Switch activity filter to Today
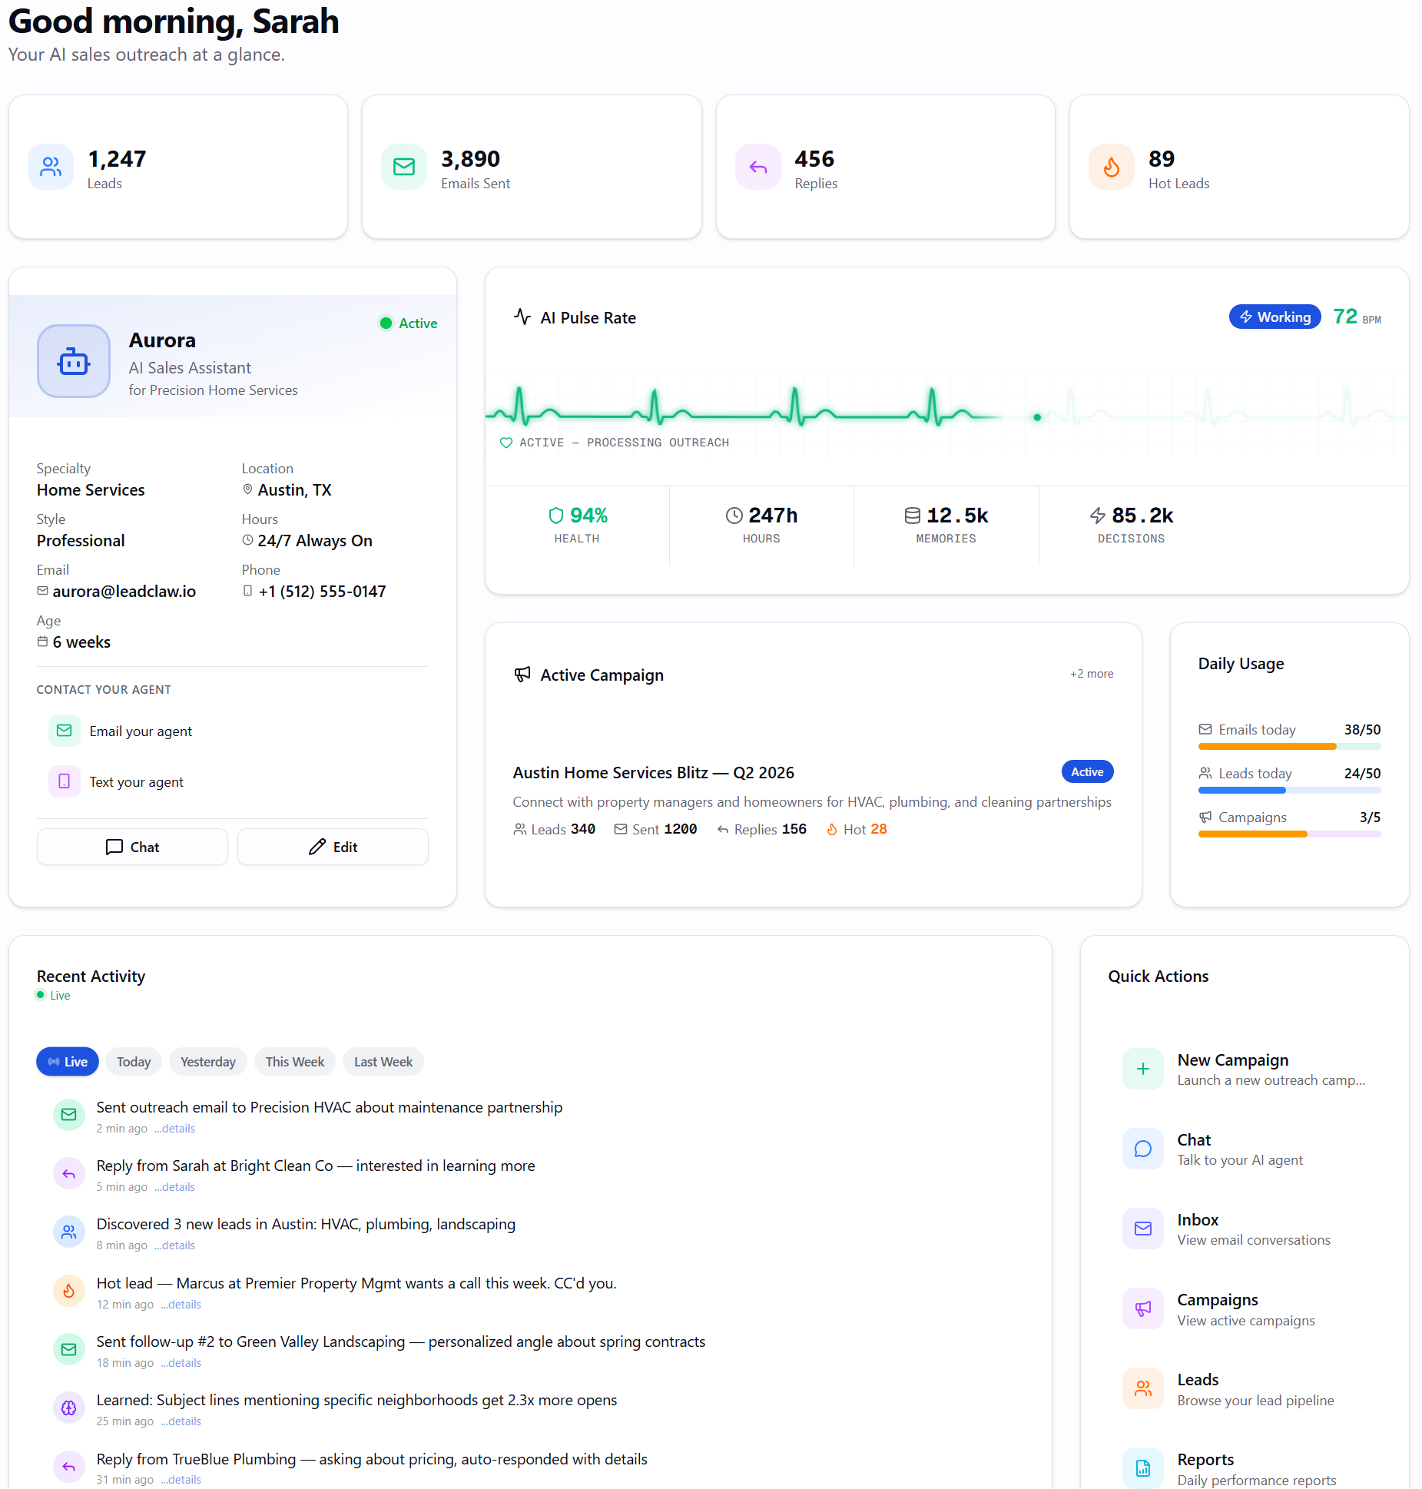The image size is (1422, 1489). click(134, 1062)
